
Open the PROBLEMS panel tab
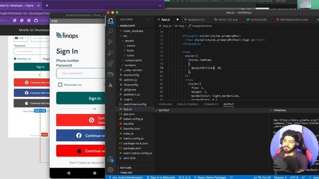pos(165,104)
